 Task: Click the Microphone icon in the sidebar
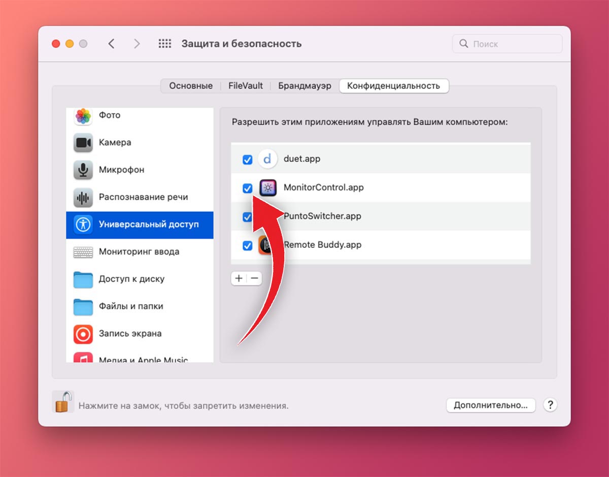83,170
